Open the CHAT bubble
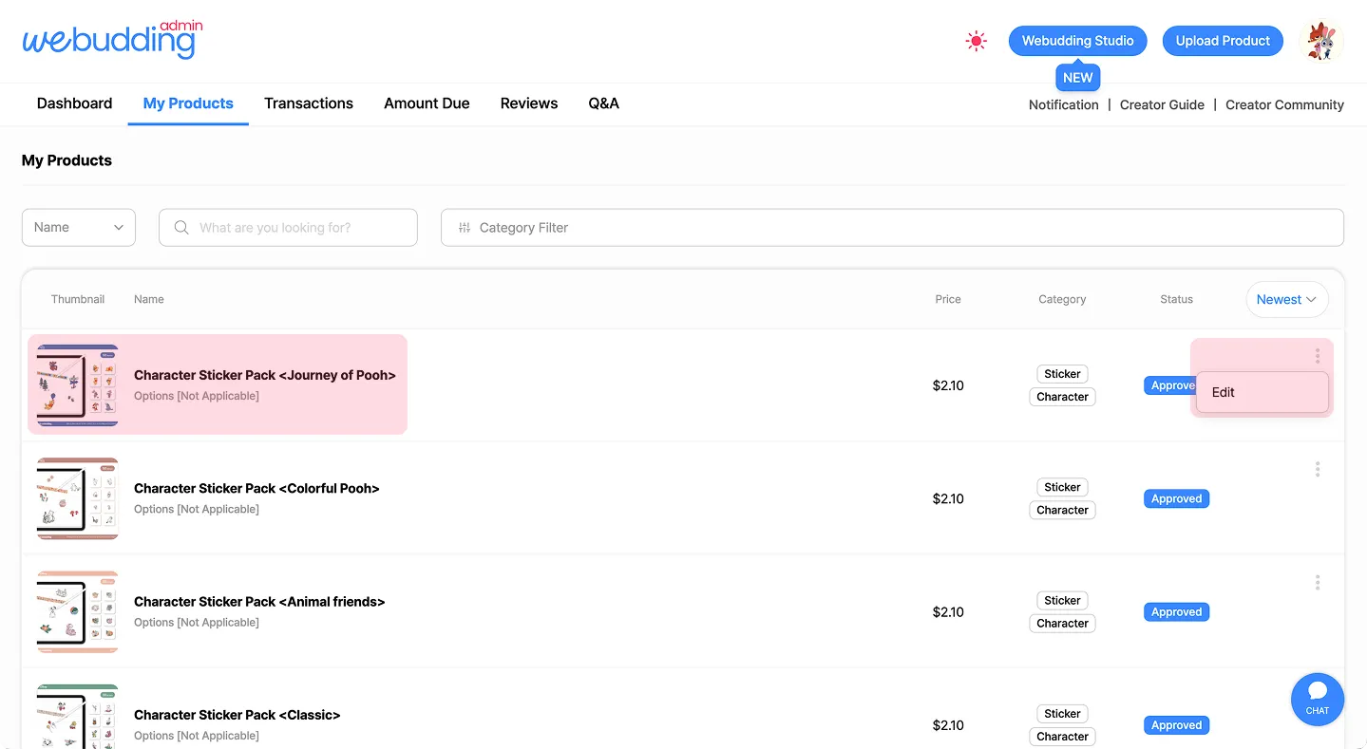Screen dimensions: 1367x749 tap(1318, 700)
